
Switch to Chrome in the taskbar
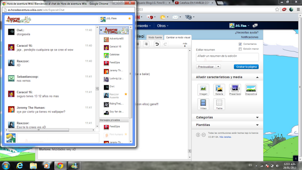pyautogui.click(x=60, y=165)
